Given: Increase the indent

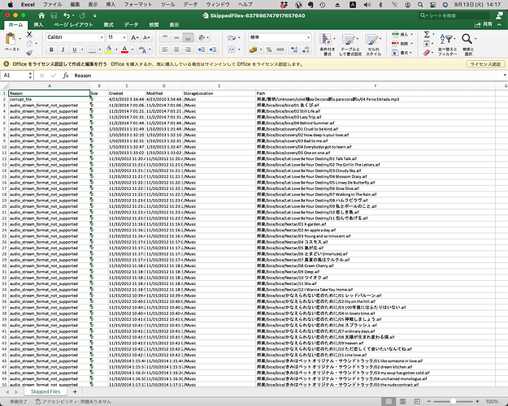Looking at the screenshot, I should [x=213, y=50].
